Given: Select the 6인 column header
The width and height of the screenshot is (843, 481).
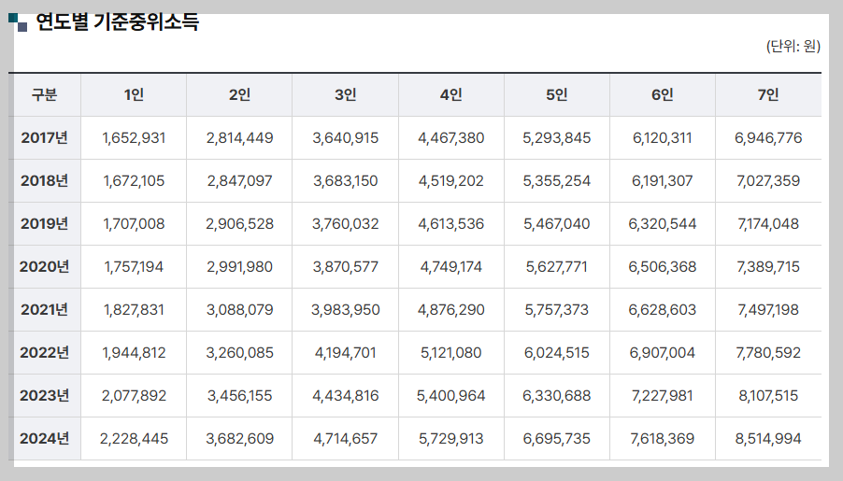Looking at the screenshot, I should pyautogui.click(x=663, y=94).
